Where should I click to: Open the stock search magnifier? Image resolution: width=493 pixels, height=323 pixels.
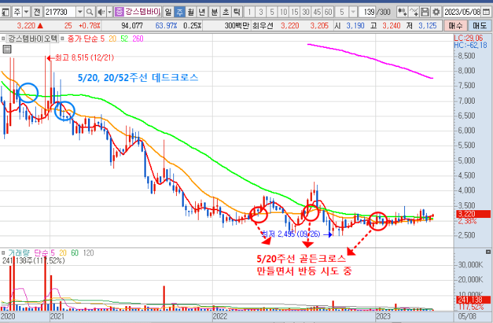coord(89,12)
